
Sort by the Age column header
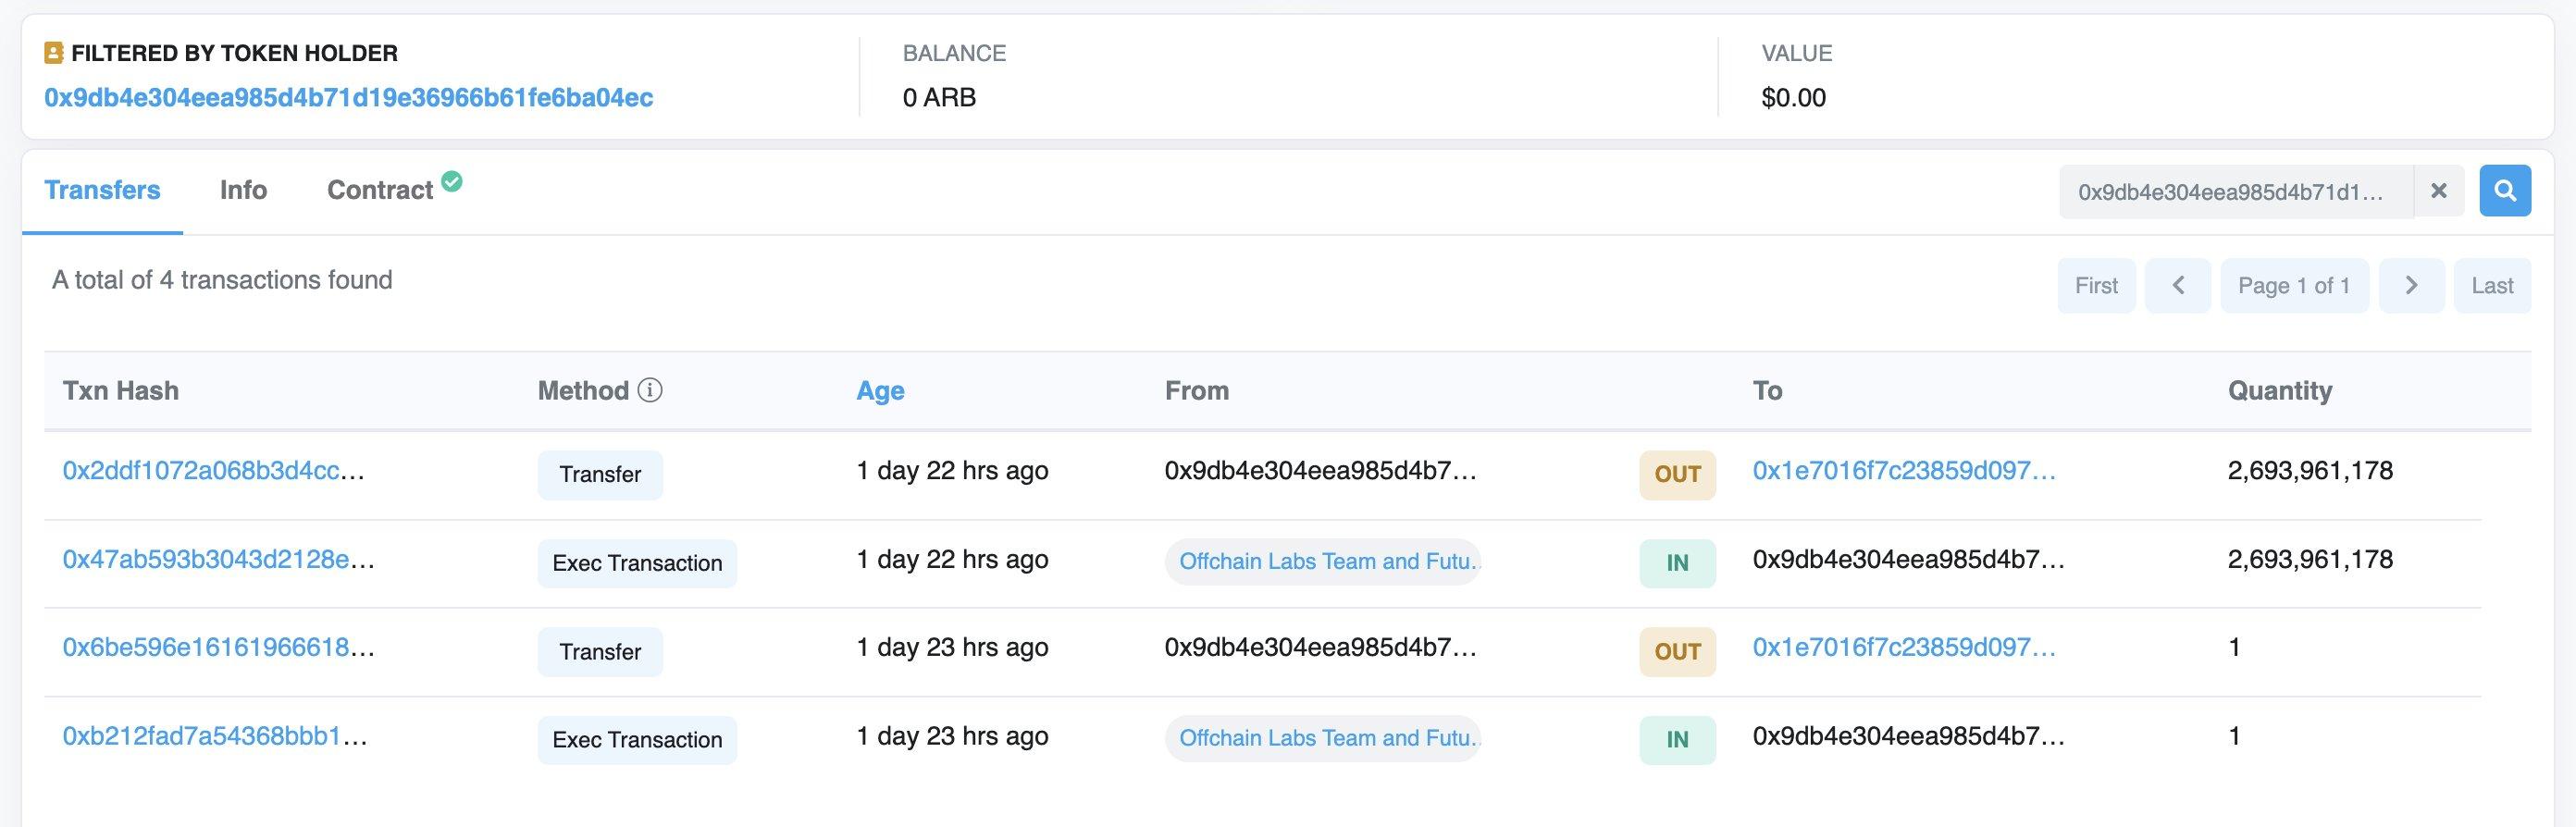[880, 390]
